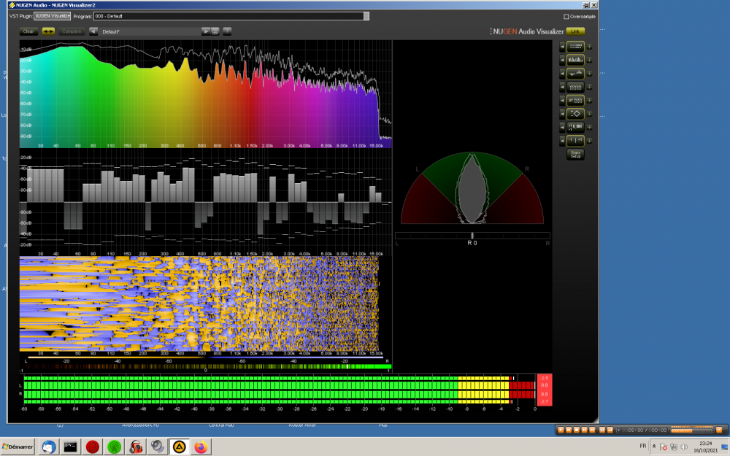Toggle the level bars view icon
730x456 pixels.
point(575,47)
